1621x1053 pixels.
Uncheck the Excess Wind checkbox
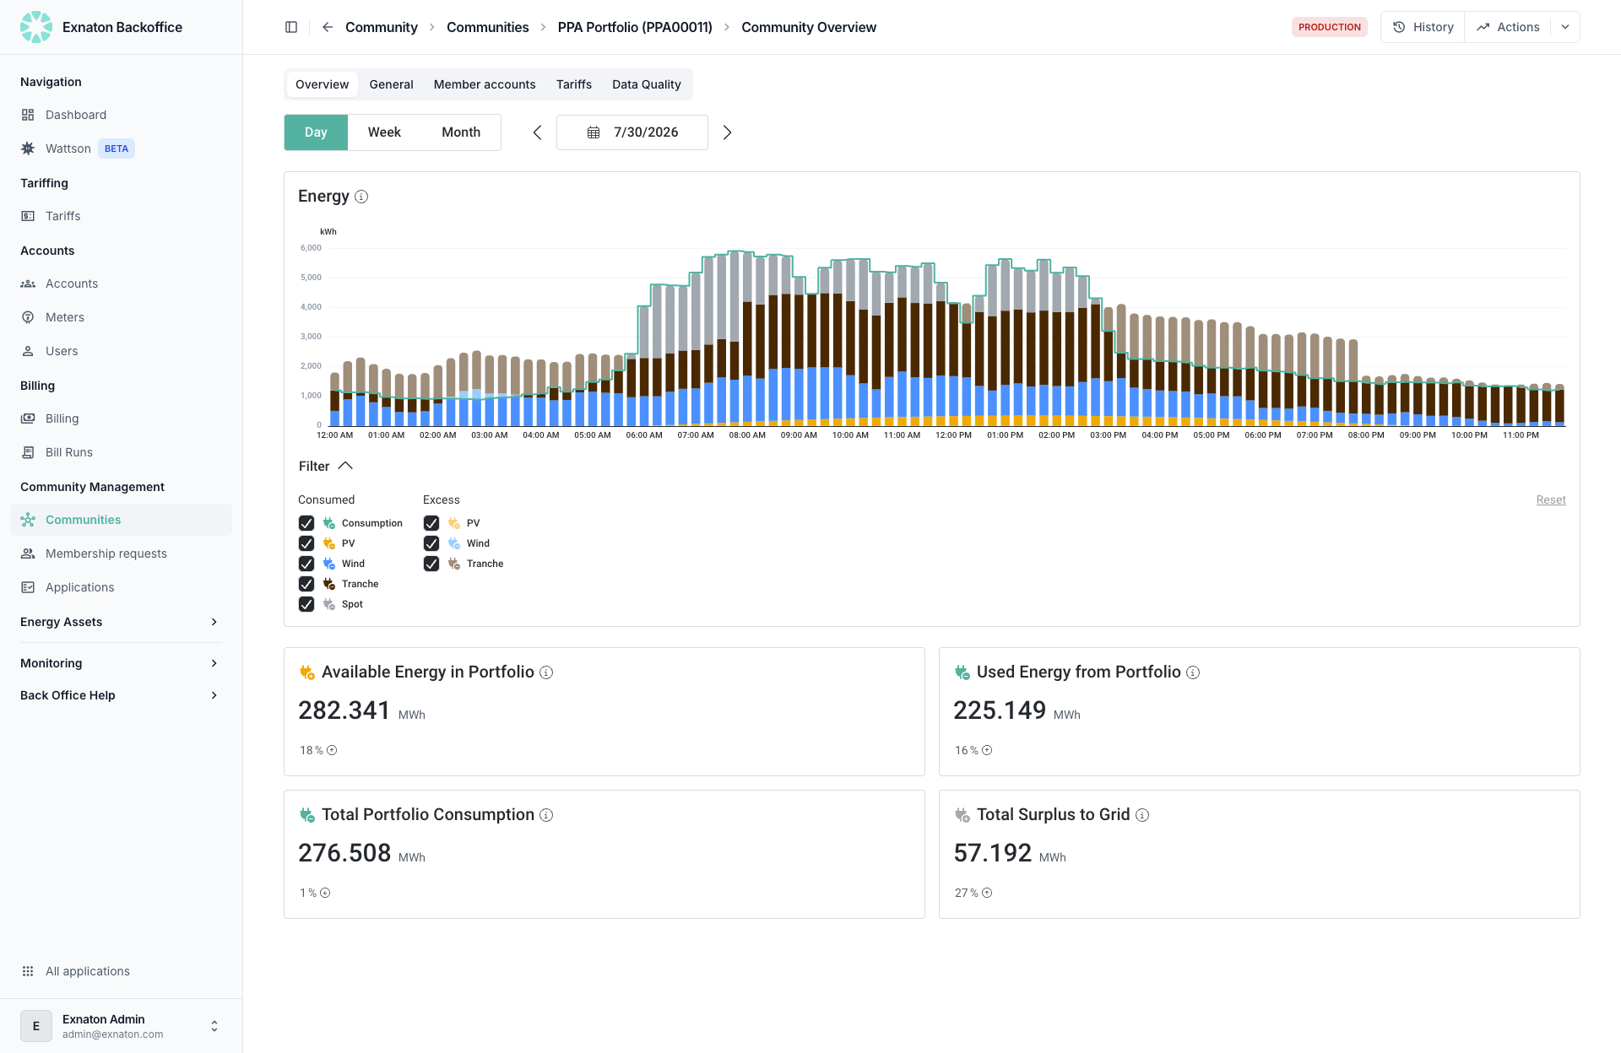tap(431, 543)
